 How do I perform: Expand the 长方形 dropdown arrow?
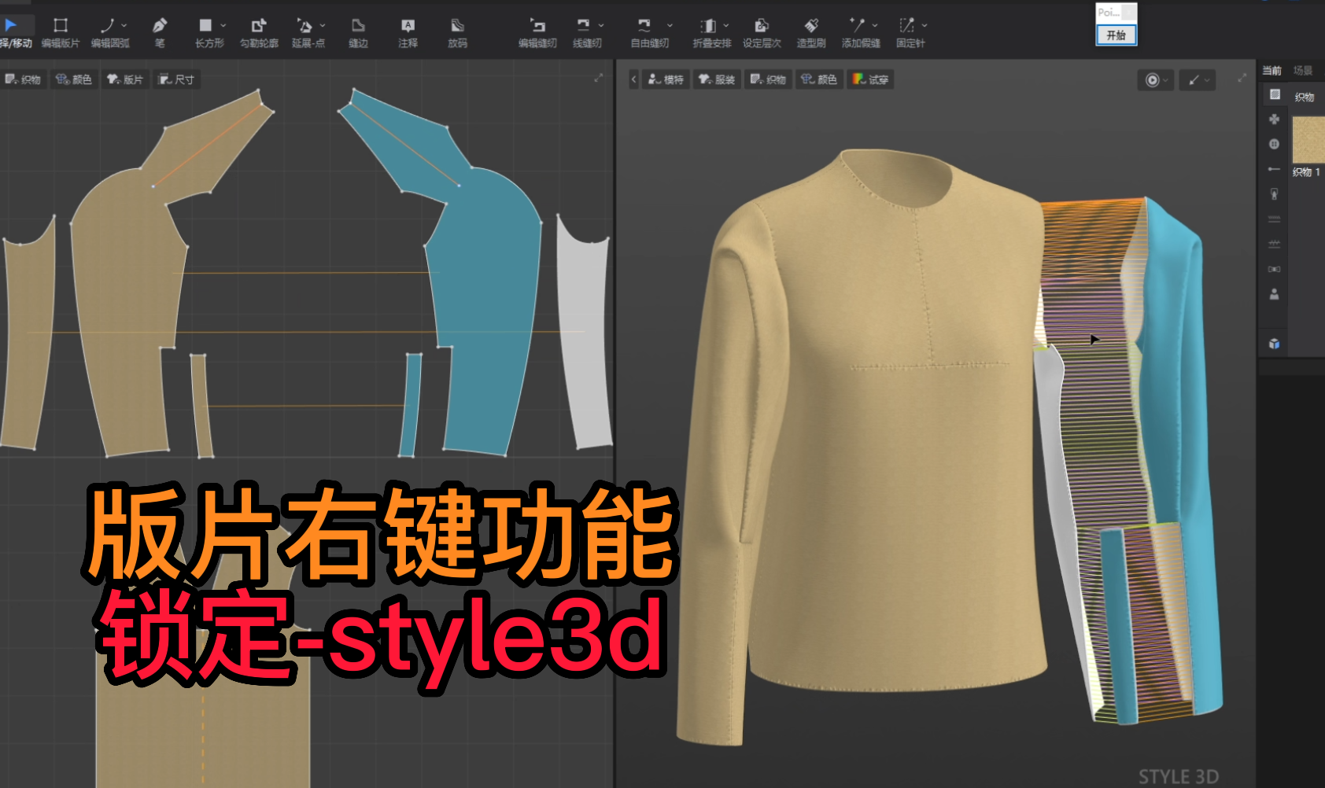click(223, 26)
